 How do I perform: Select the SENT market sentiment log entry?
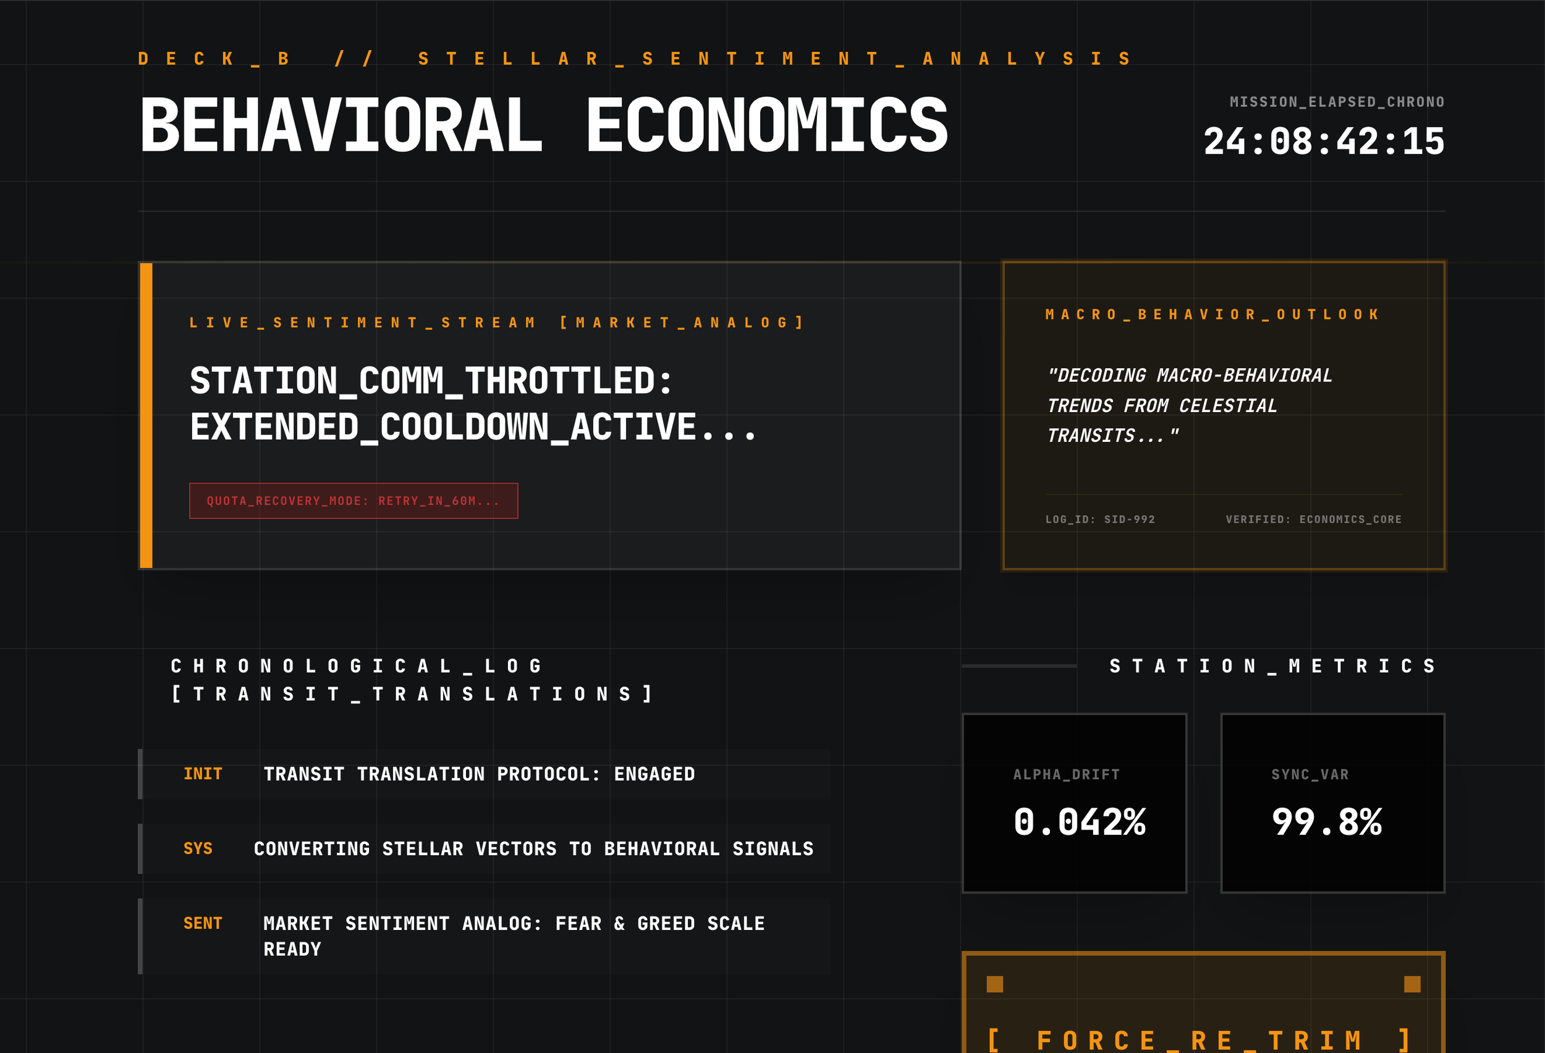(x=485, y=936)
